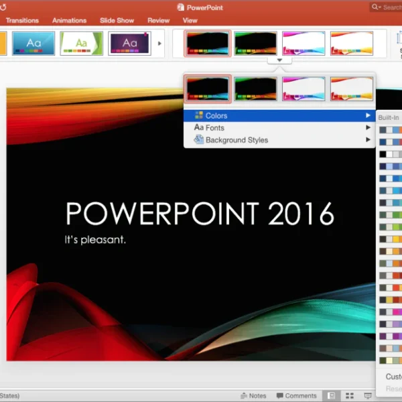
Task: Click the arrow at right of Fonts
Action: 368,127
